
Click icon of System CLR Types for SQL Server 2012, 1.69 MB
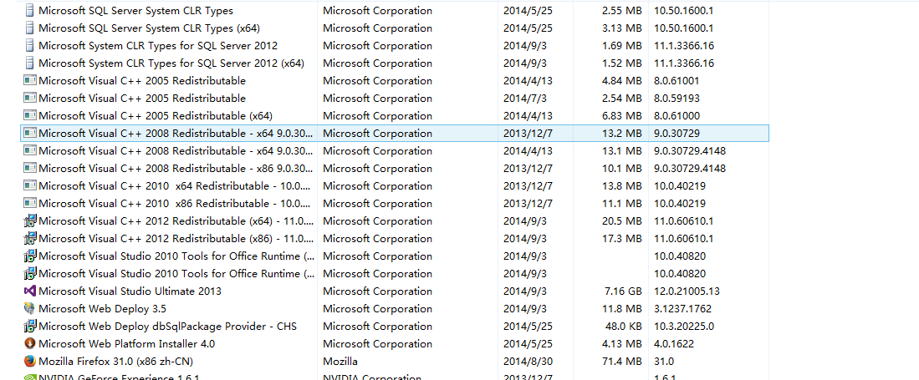[x=30, y=46]
